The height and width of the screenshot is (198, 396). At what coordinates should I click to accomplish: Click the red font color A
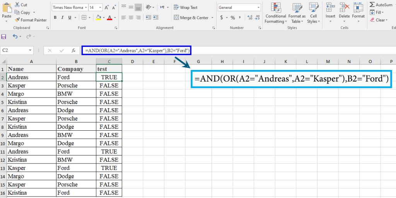click(x=109, y=17)
